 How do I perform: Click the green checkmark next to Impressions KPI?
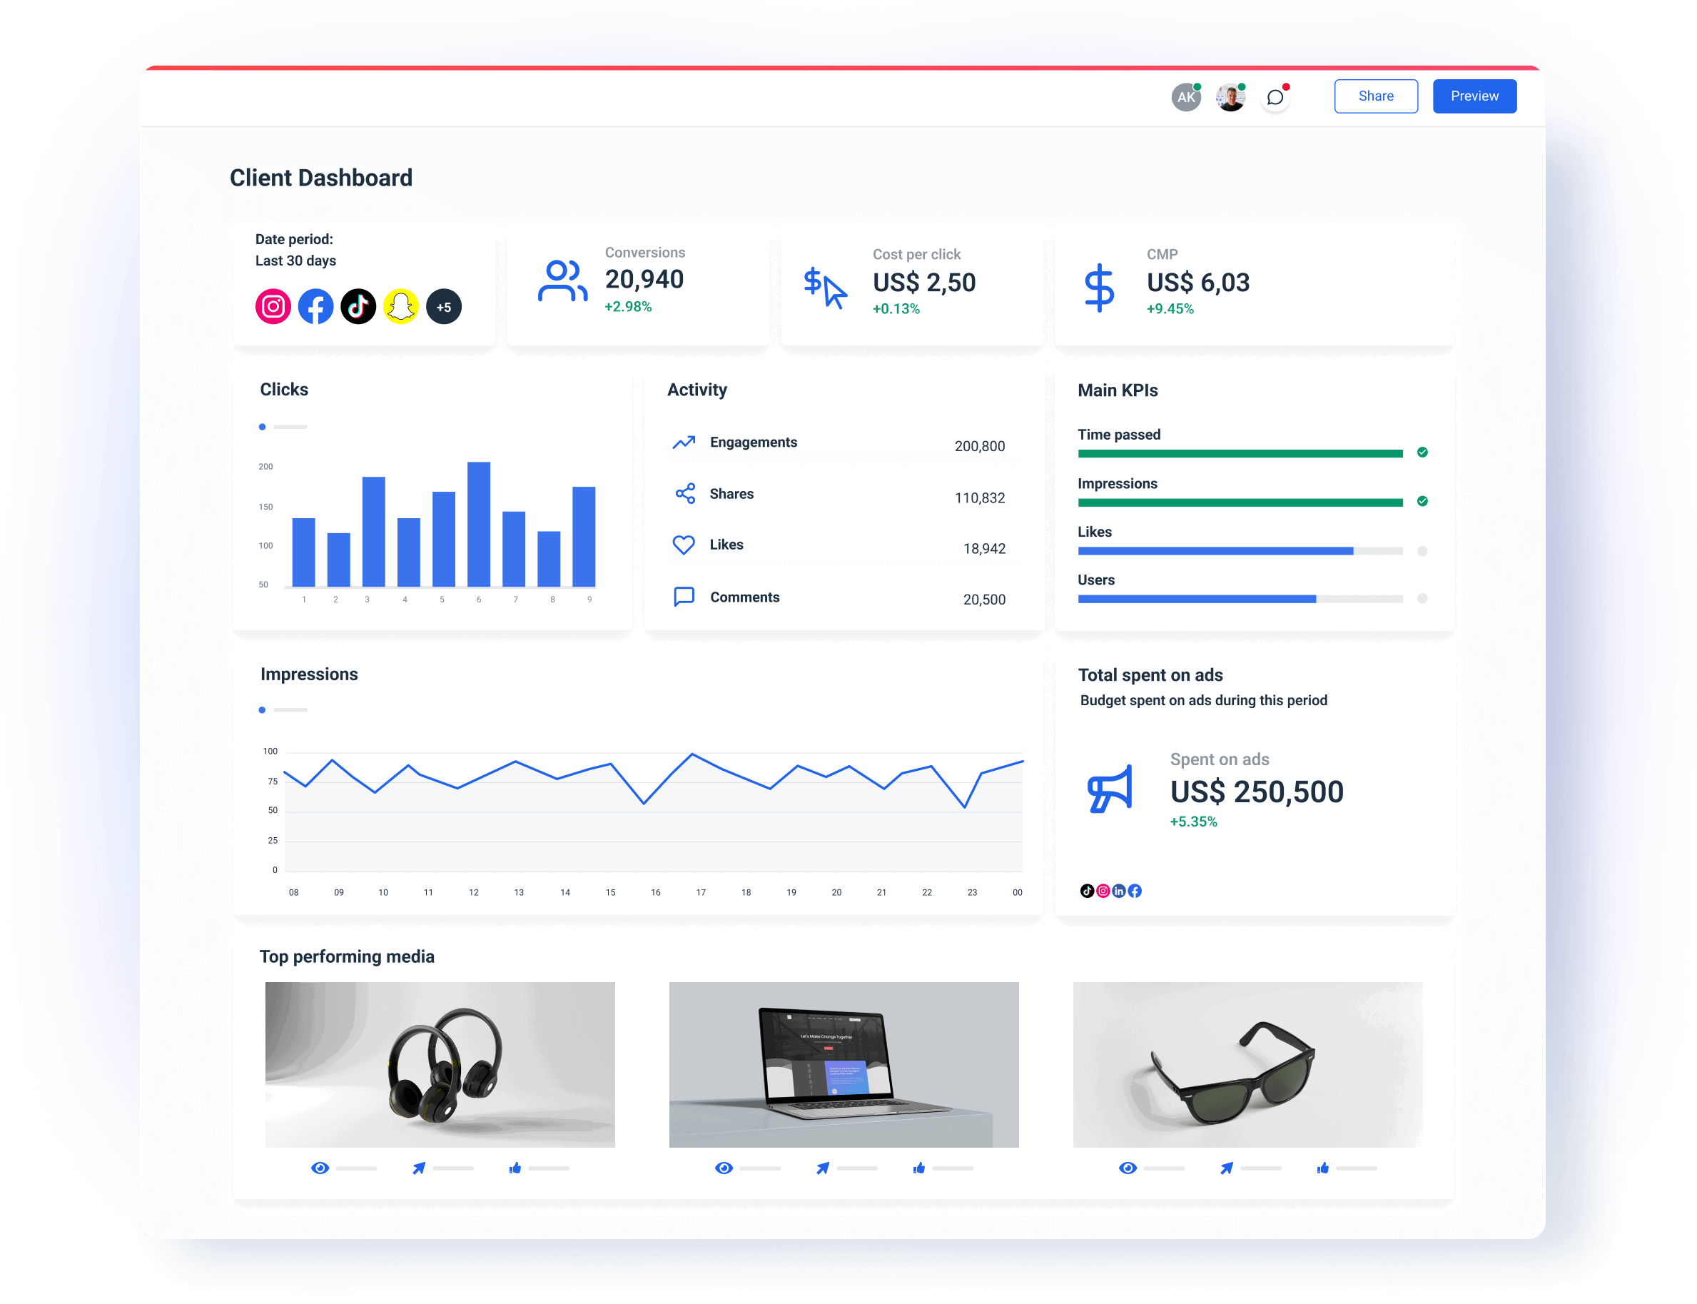pyautogui.click(x=1423, y=502)
